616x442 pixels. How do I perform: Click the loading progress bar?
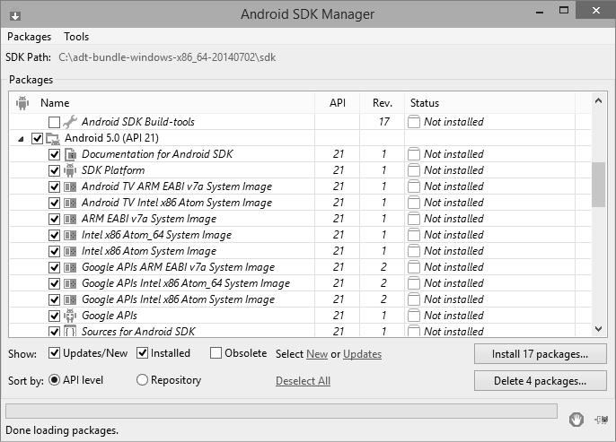coord(281,412)
